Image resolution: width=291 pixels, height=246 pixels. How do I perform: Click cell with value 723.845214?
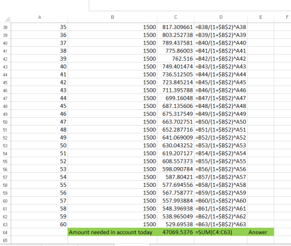[176, 83]
